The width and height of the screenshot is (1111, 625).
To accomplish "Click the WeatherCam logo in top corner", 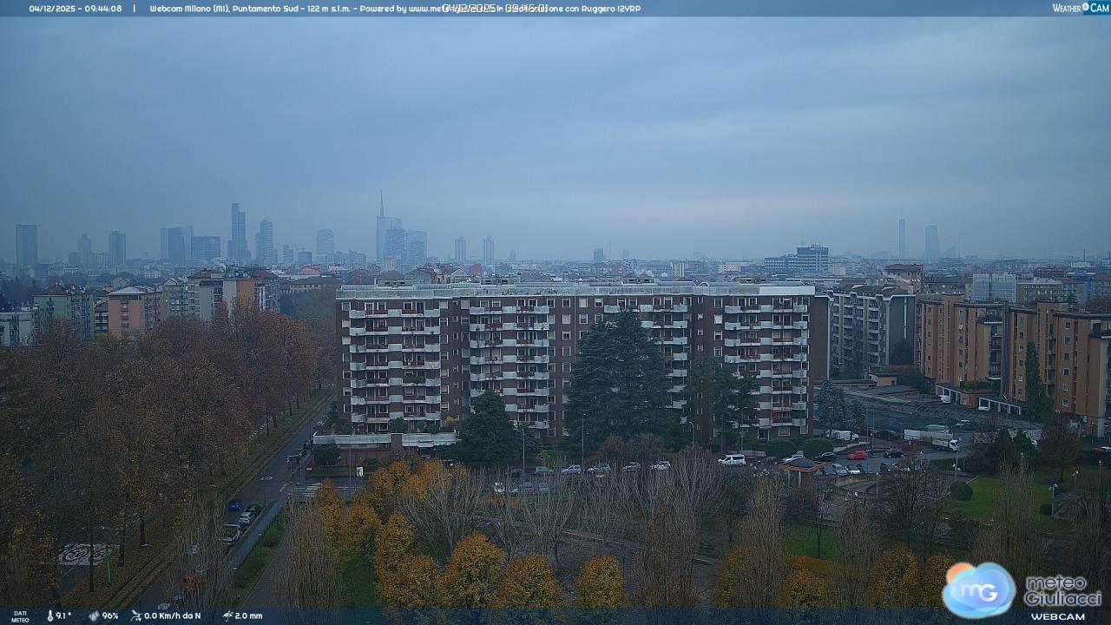I will pyautogui.click(x=1080, y=8).
